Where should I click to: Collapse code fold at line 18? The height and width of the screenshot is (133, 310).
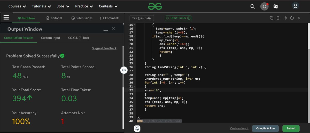tap(135, 36)
